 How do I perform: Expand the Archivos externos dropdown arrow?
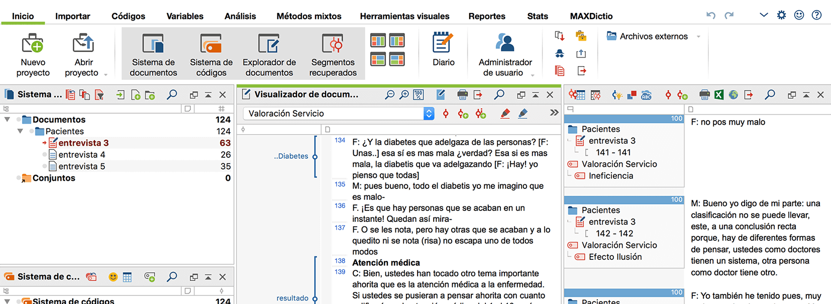[698, 37]
